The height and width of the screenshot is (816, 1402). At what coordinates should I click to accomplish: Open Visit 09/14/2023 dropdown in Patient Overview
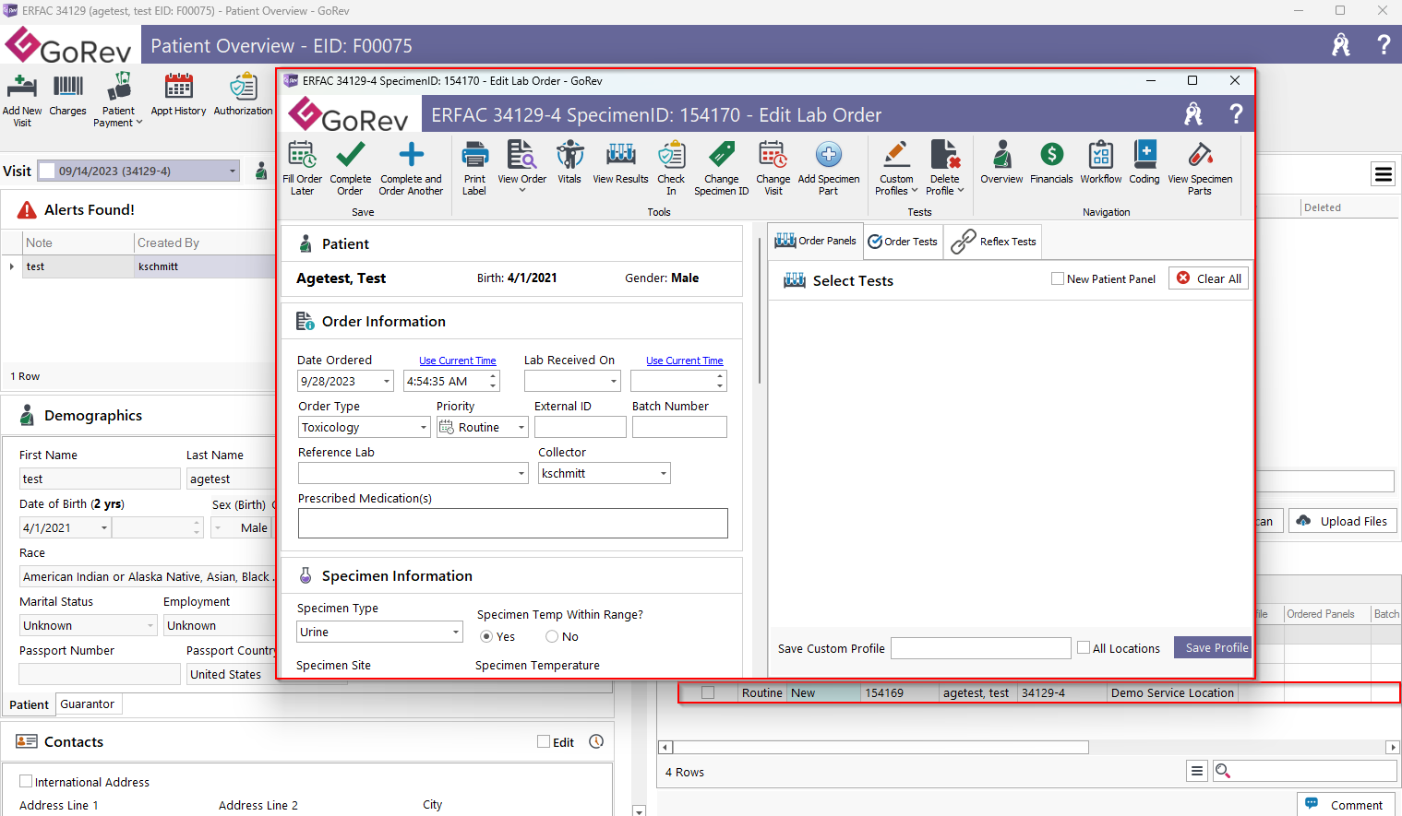click(233, 171)
